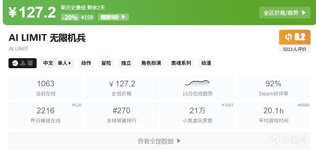Screen dimensions: 316x150
Task: Expand 查看全部数据 to show all stats
Action: tap(159, 141)
